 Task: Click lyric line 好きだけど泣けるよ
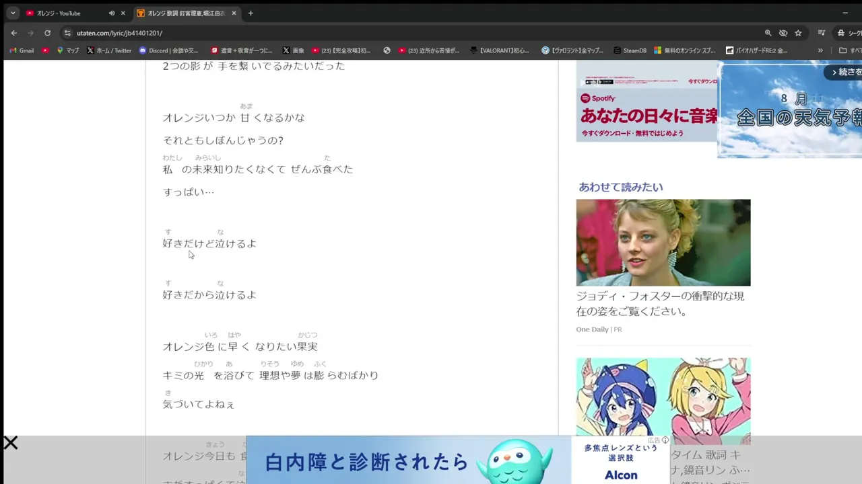click(209, 244)
